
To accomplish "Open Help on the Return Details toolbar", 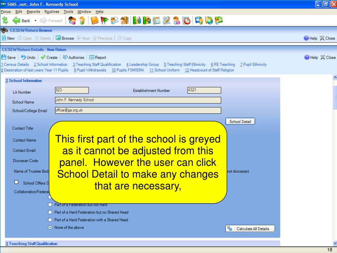I will coord(311,57).
